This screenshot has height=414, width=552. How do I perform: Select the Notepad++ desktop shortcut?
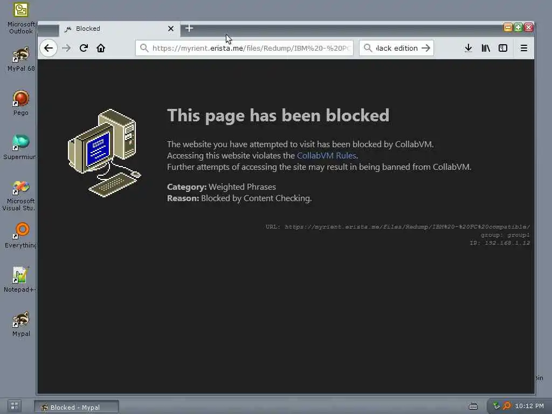[20, 280]
